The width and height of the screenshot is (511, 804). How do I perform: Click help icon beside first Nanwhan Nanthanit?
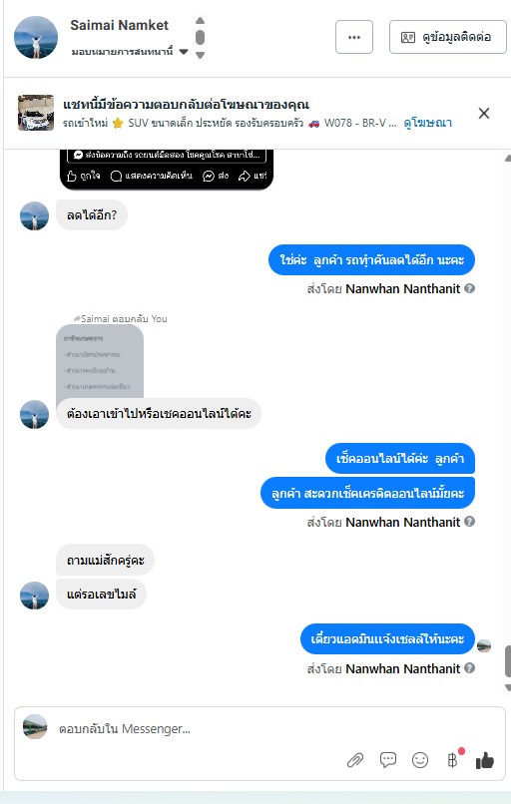click(469, 288)
